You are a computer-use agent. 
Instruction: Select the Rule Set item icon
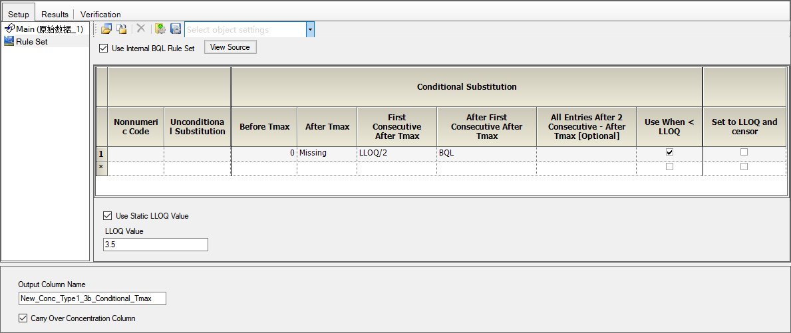(9, 41)
